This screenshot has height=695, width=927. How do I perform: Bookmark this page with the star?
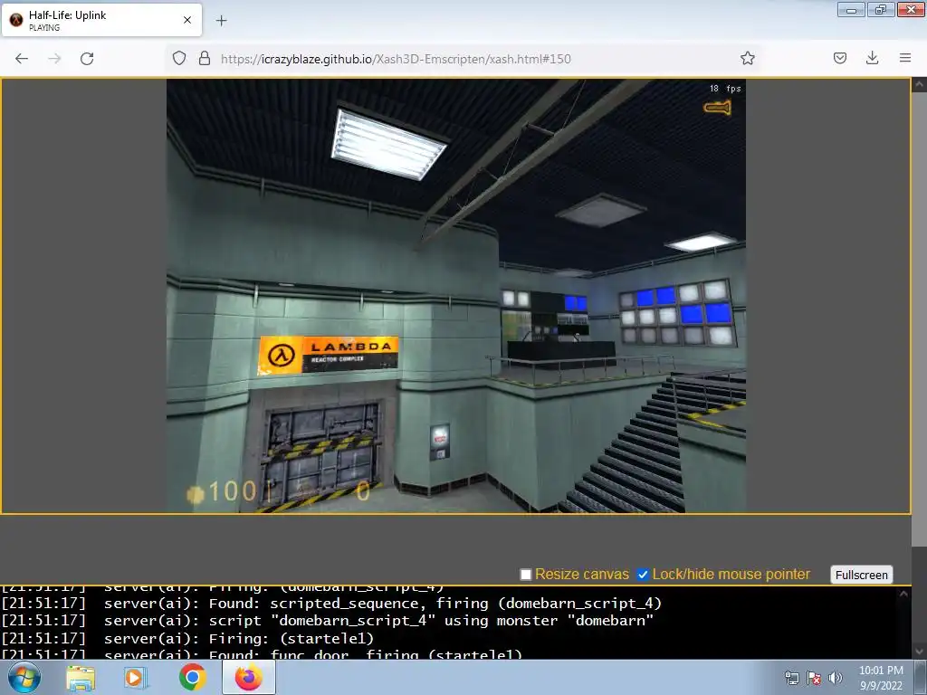point(747,58)
